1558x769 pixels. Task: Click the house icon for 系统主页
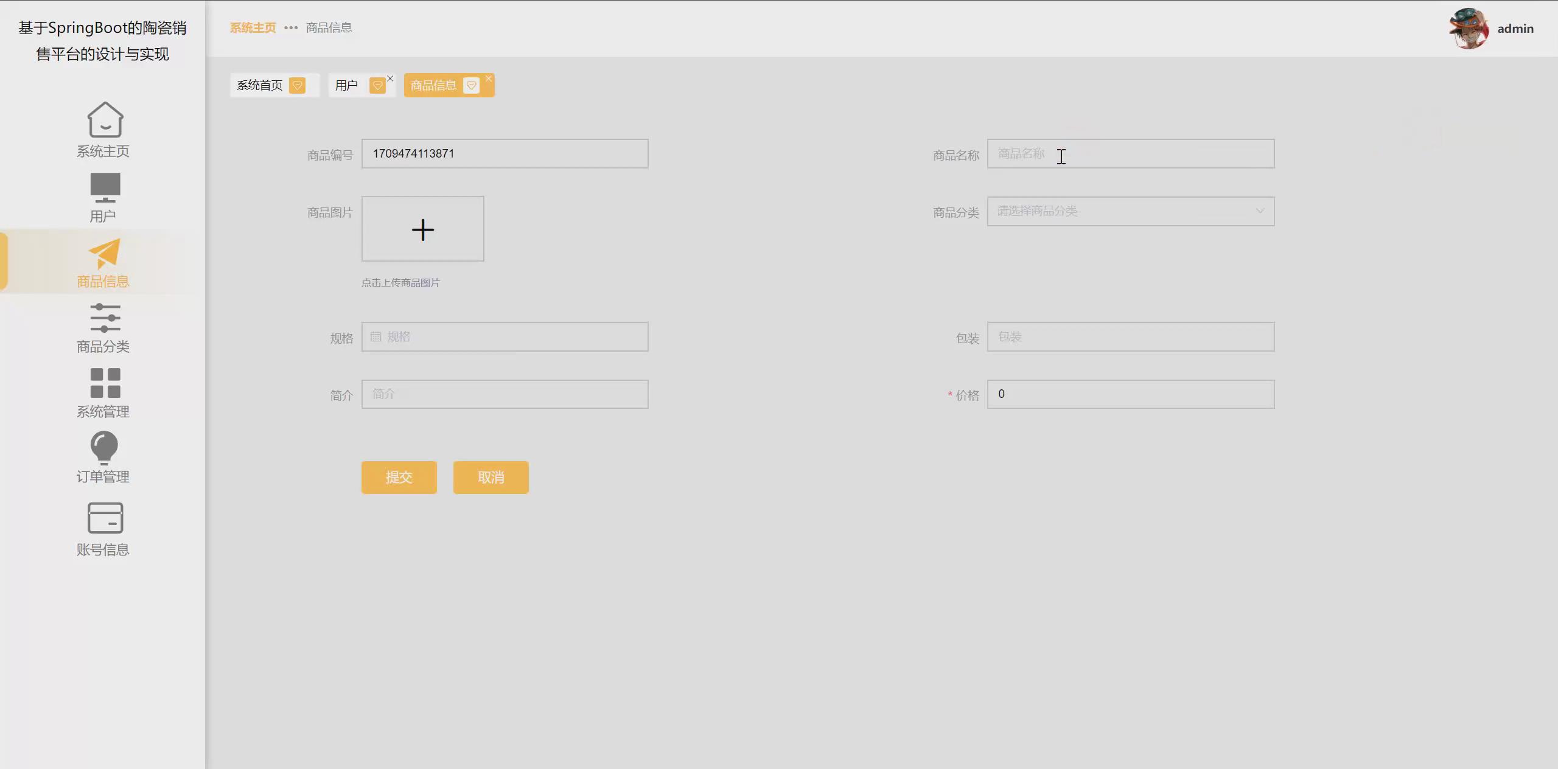pyautogui.click(x=105, y=119)
